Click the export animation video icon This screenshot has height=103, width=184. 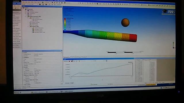pos(106,61)
